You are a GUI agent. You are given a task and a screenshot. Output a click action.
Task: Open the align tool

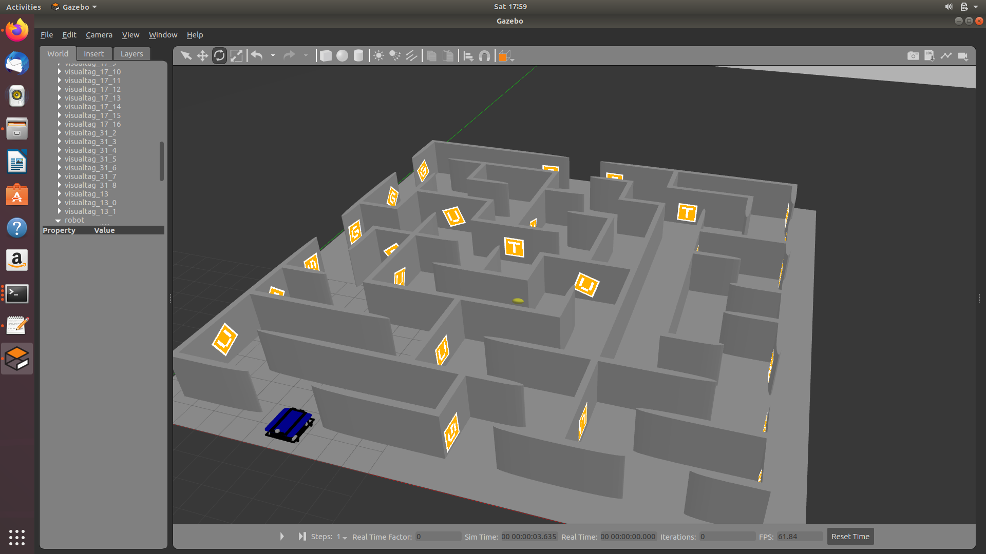pyautogui.click(x=468, y=55)
